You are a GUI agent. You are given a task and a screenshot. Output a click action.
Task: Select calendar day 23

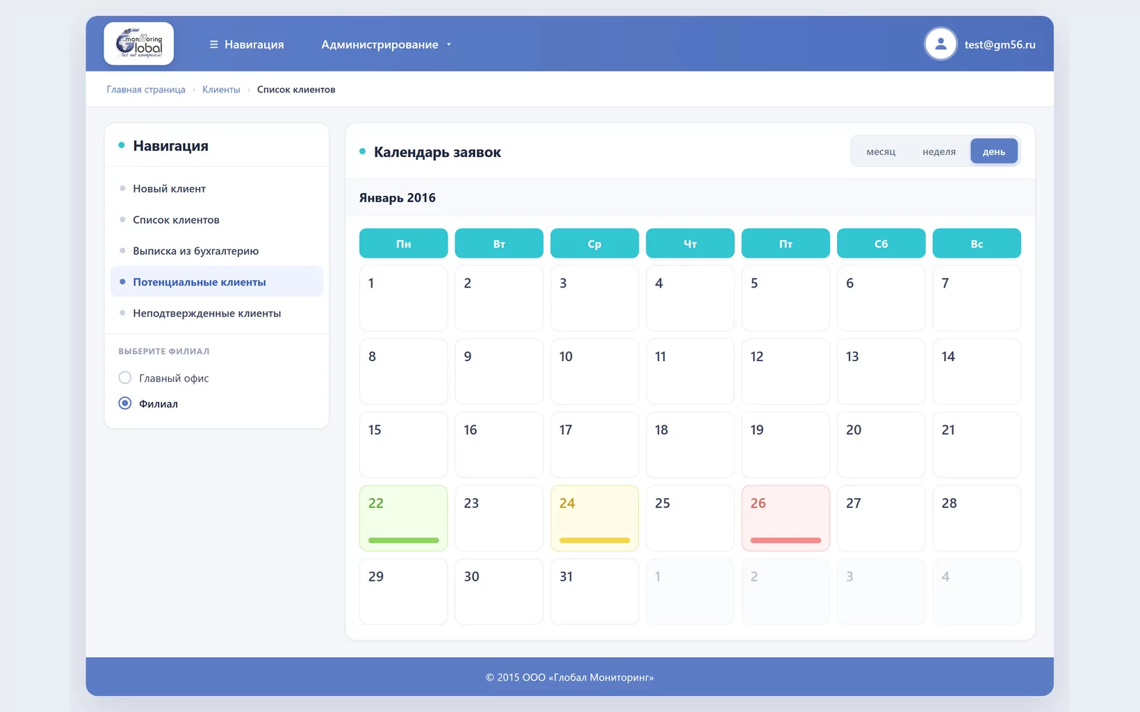(499, 518)
